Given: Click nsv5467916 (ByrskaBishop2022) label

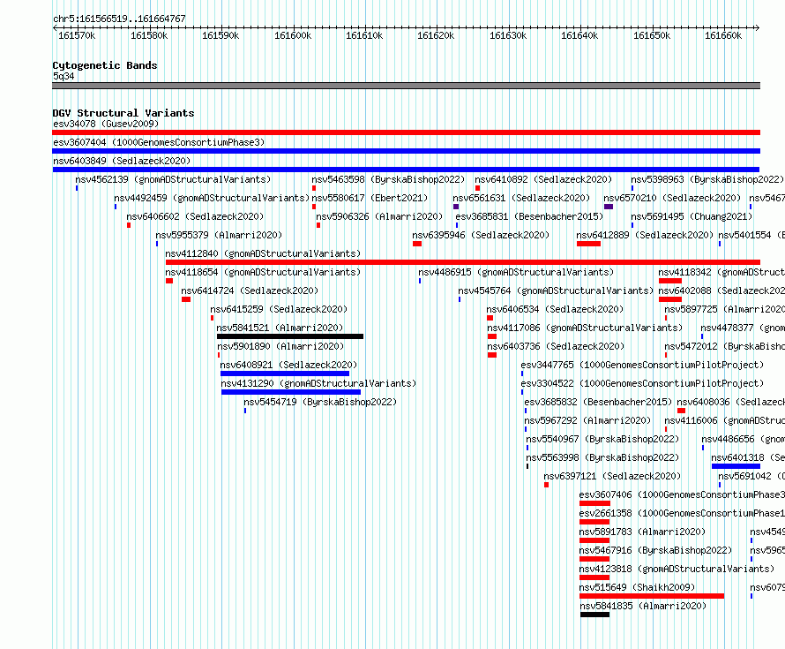Looking at the screenshot, I should coord(655,550).
